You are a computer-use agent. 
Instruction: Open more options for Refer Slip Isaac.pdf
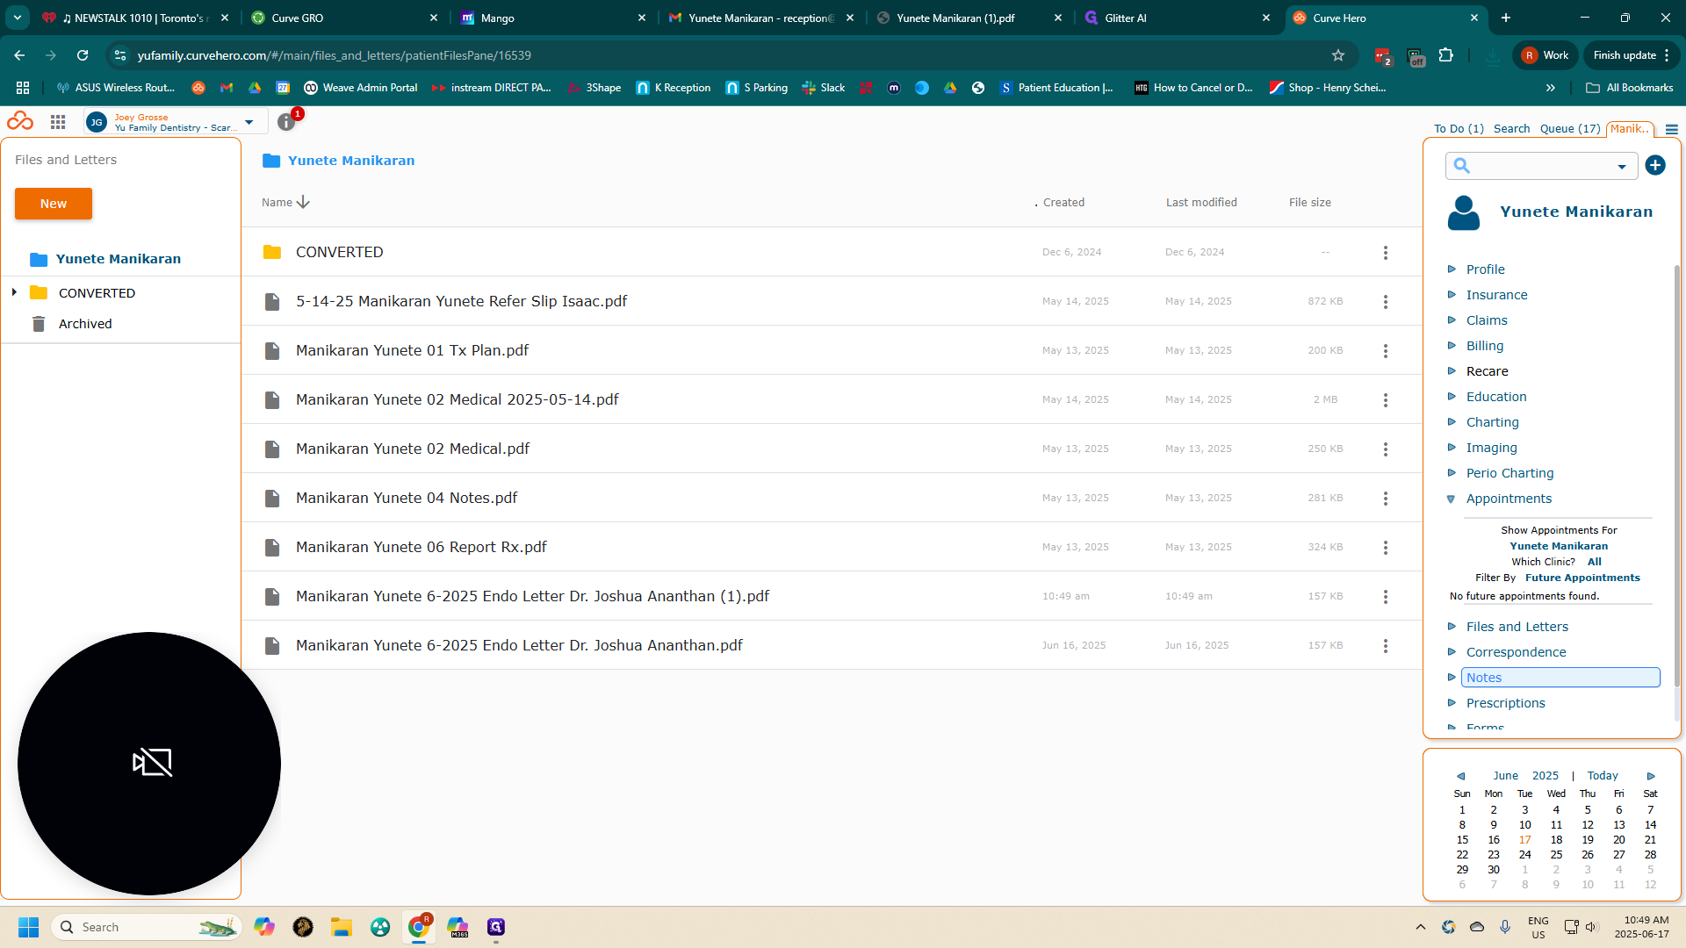(x=1386, y=301)
